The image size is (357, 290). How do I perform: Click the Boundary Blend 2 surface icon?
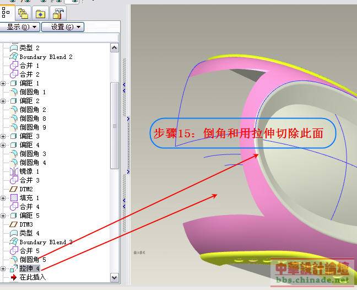[14, 57]
